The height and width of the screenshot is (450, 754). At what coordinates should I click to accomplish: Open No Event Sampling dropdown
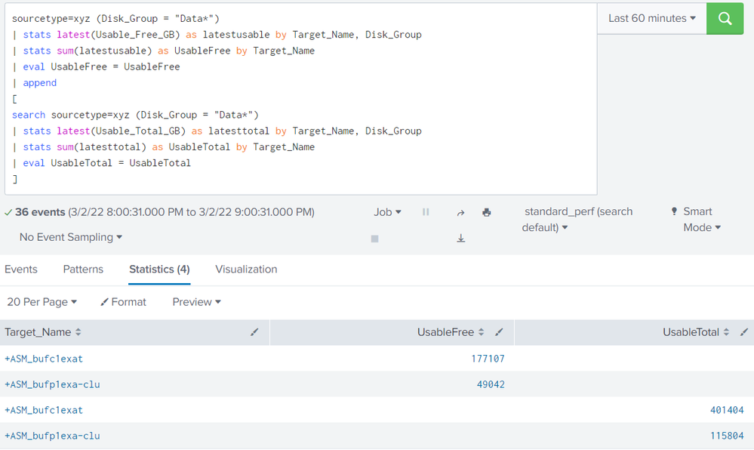click(71, 237)
